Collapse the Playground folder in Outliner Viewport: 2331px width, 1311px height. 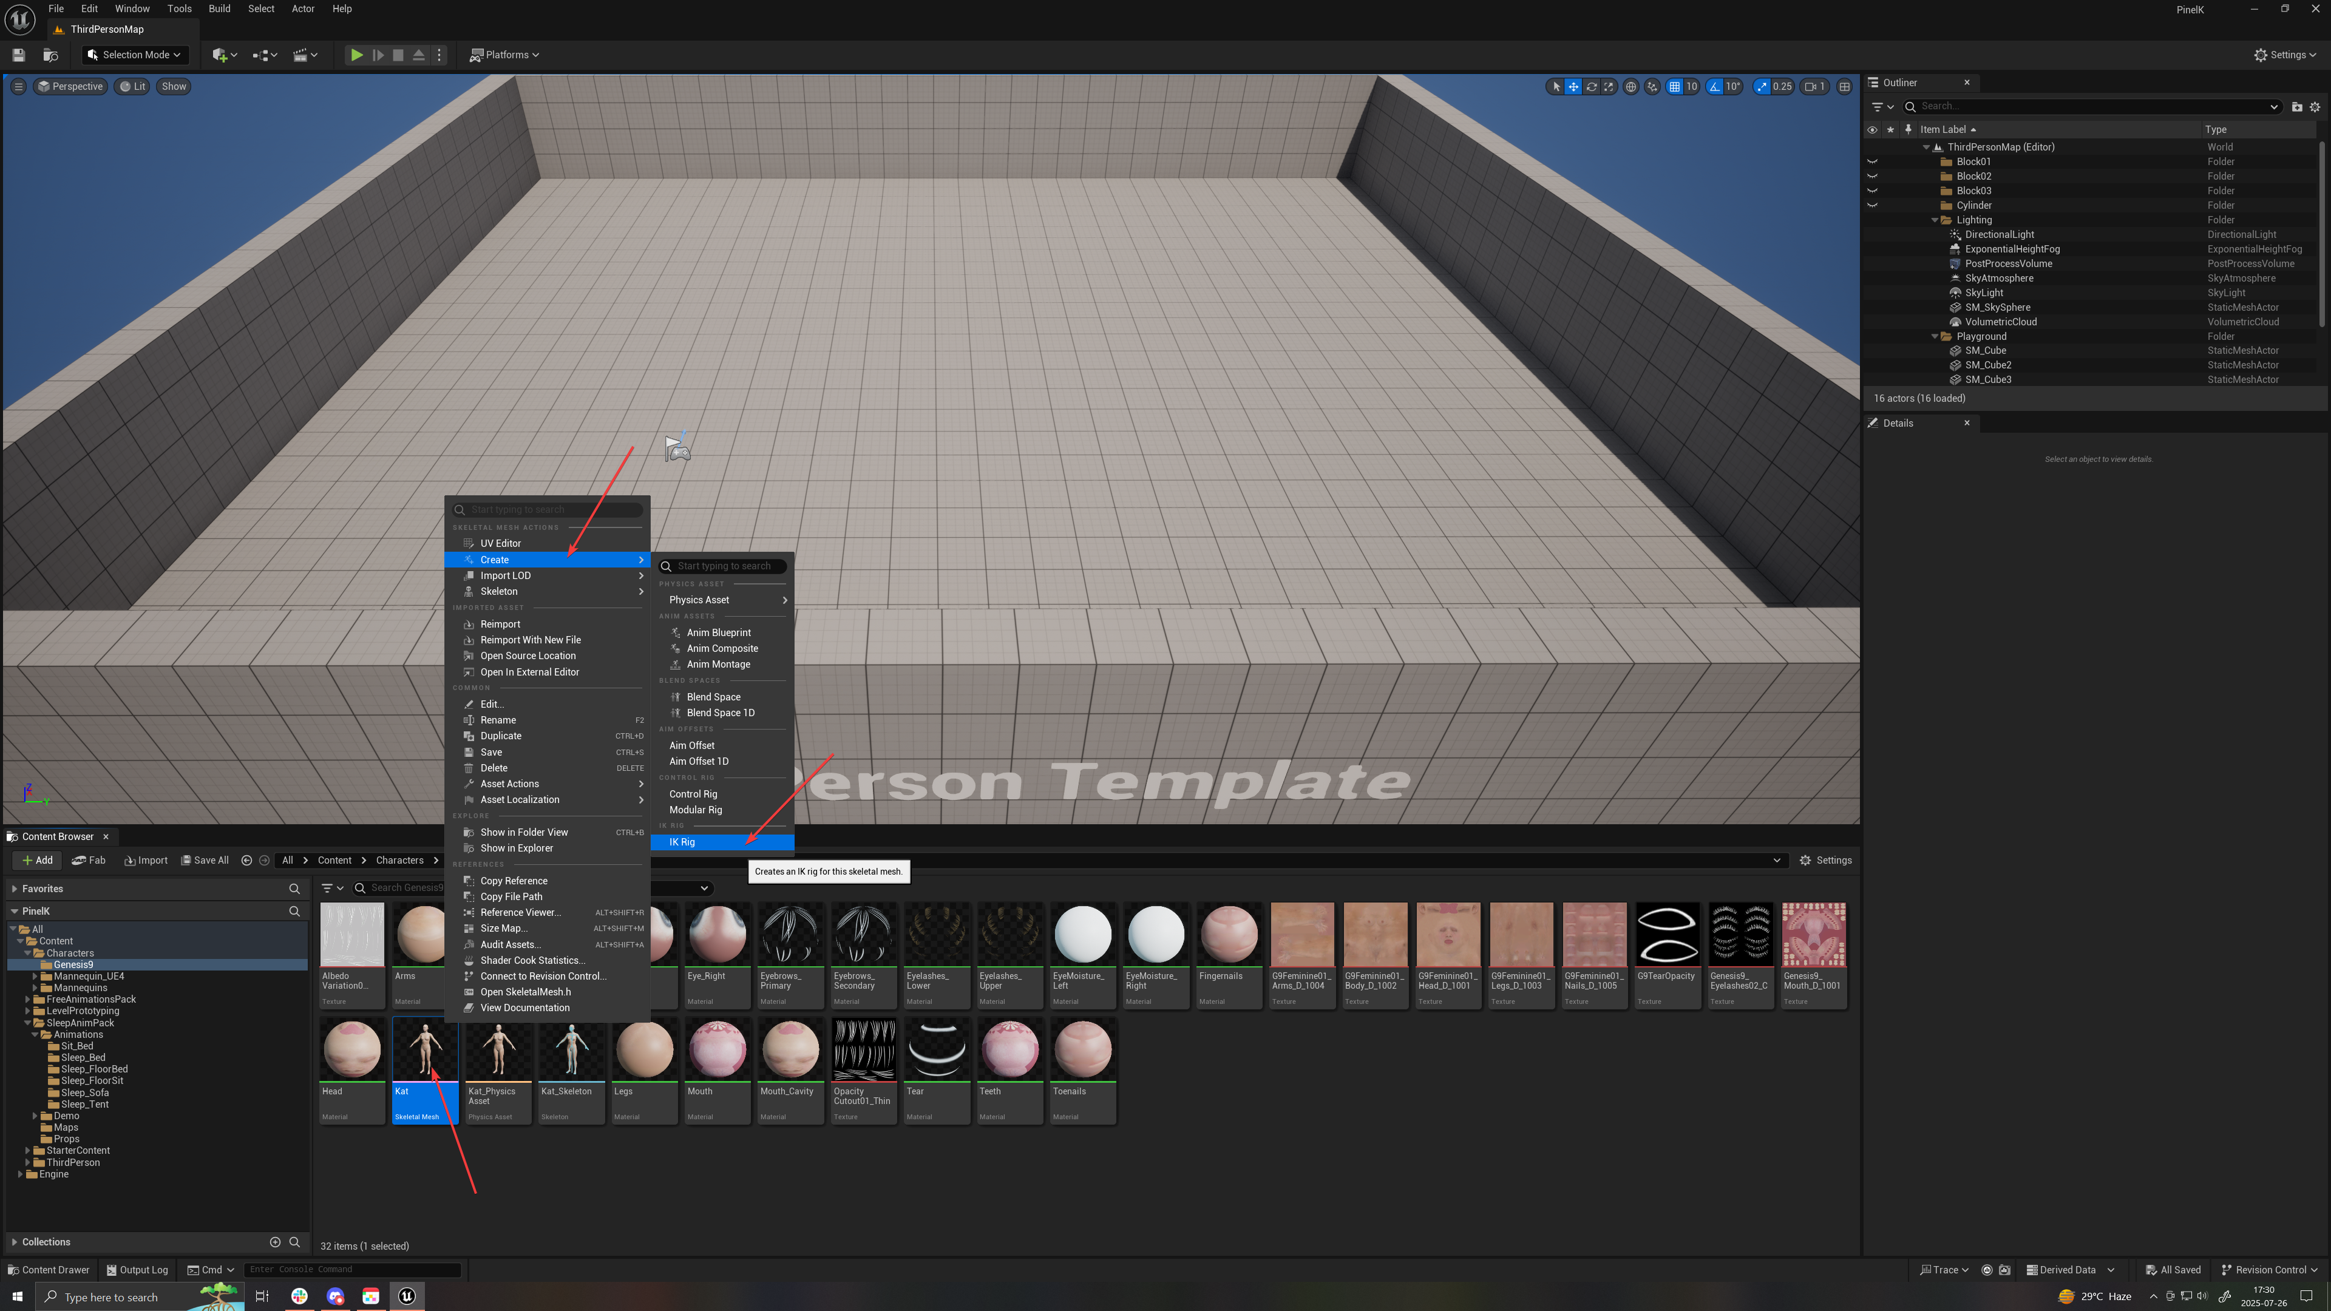coord(1935,337)
